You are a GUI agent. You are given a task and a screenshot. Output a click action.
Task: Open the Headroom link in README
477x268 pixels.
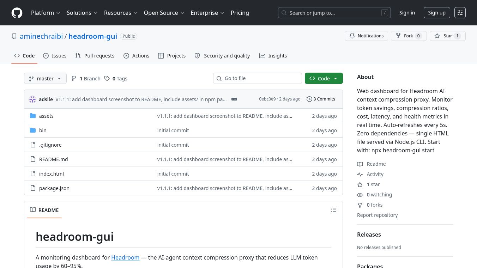click(125, 257)
